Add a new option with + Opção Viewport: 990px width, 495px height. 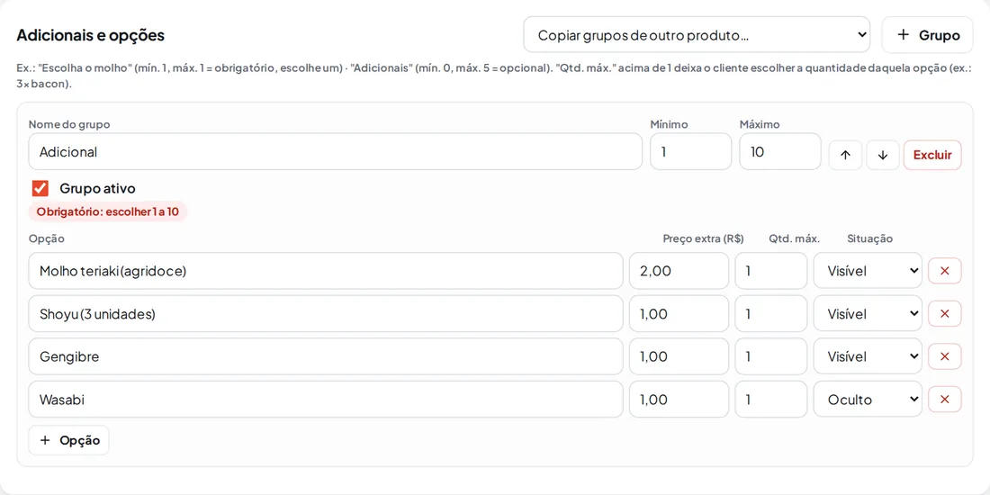pos(68,441)
